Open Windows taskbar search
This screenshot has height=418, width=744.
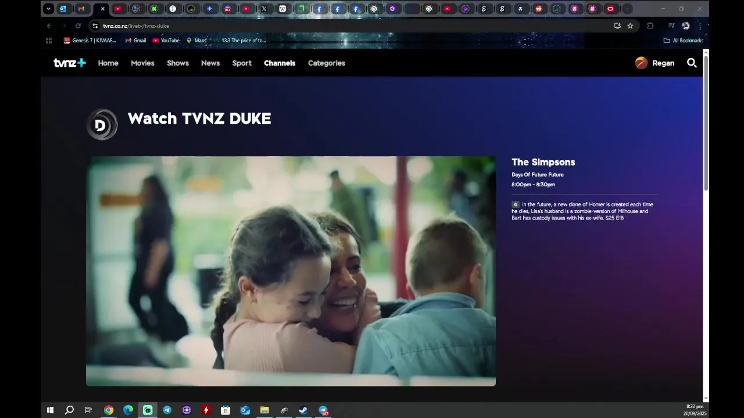click(69, 410)
